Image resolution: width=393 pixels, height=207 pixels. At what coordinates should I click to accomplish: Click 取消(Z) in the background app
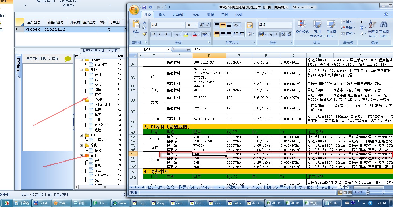click(68, 5)
